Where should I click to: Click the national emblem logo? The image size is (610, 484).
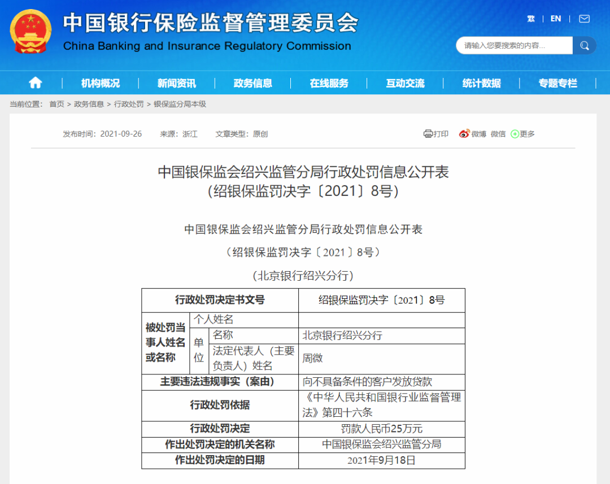tap(30, 31)
